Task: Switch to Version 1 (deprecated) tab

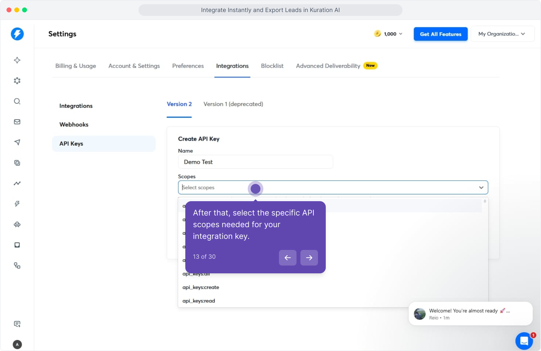Action: coord(233,104)
